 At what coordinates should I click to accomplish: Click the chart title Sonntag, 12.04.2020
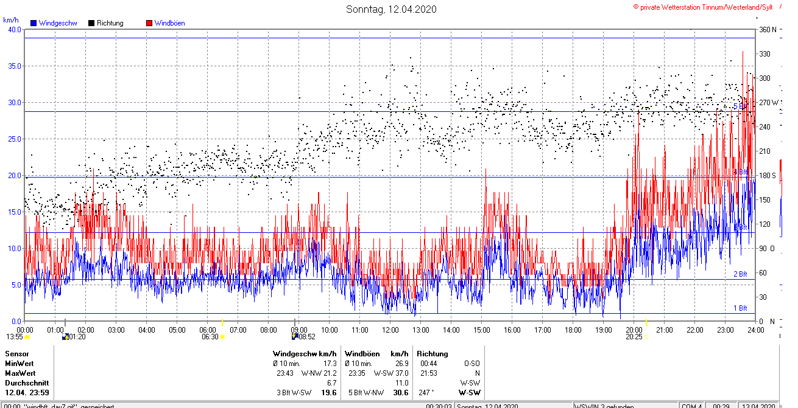[391, 9]
